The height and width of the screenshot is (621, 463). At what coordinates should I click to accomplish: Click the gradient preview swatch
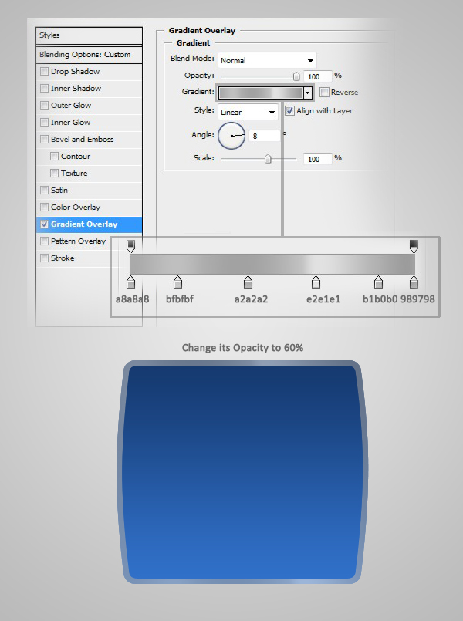coord(261,93)
